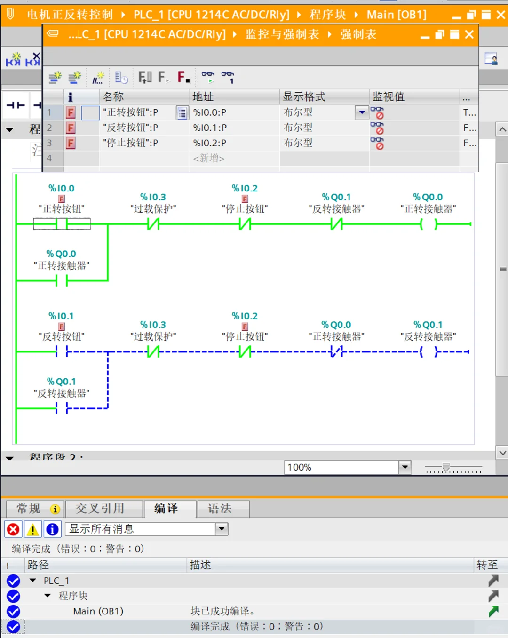Click the stop forcing red F icon
Screen dimensions: 508x638
pyautogui.click(x=183, y=77)
